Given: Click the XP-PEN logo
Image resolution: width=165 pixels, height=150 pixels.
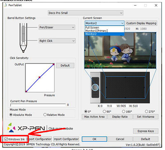Looking at the screenshot, I should pos(26,128).
